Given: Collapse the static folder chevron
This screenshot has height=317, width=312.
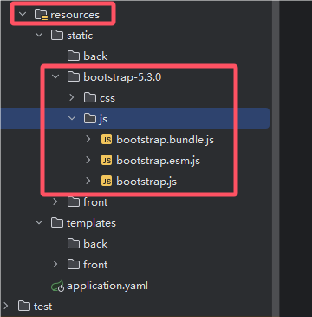Looking at the screenshot, I should pos(39,35).
